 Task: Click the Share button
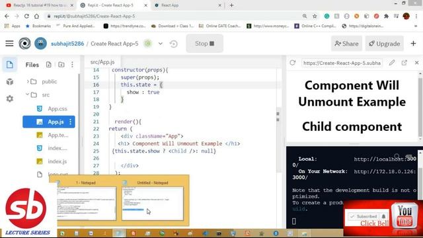pos(346,44)
